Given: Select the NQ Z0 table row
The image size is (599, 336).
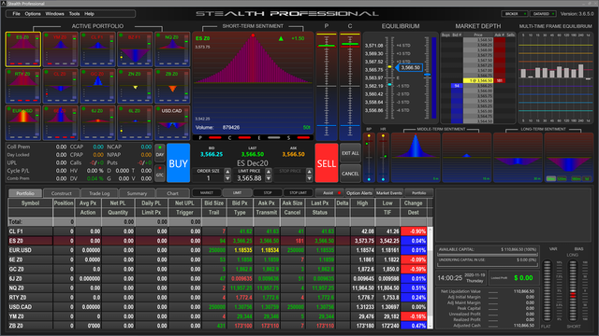Looking at the screenshot, I should pyautogui.click(x=217, y=288).
